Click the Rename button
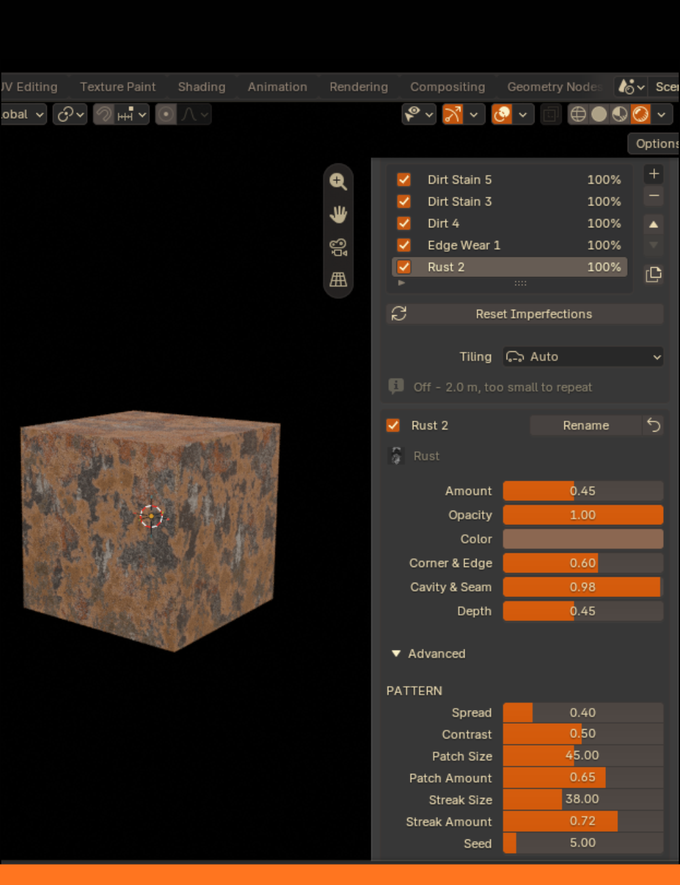Image resolution: width=680 pixels, height=885 pixels. click(x=585, y=425)
